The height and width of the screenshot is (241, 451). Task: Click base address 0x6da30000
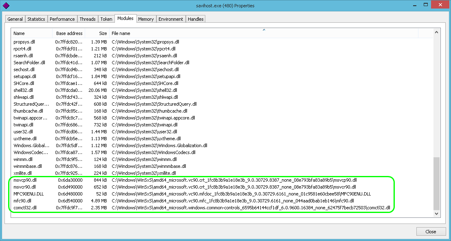(70, 180)
